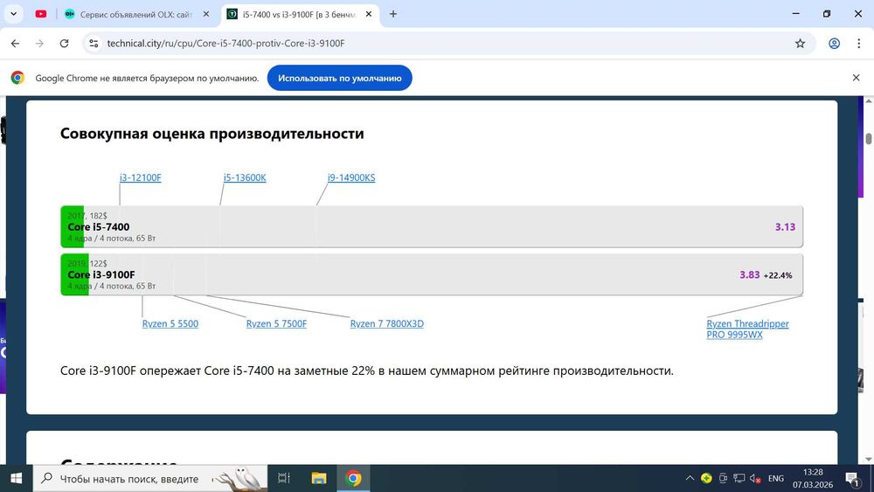Select the i5-7400 vs i3-9100F tab
Image resolution: width=874 pixels, height=492 pixels.
click(x=293, y=15)
